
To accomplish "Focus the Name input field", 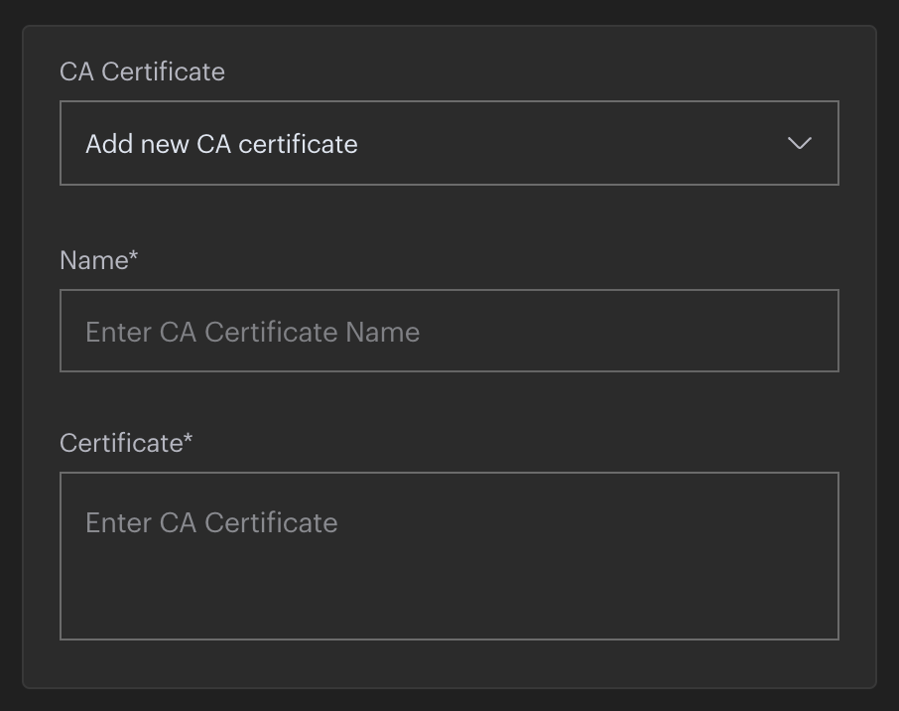I will [449, 331].
